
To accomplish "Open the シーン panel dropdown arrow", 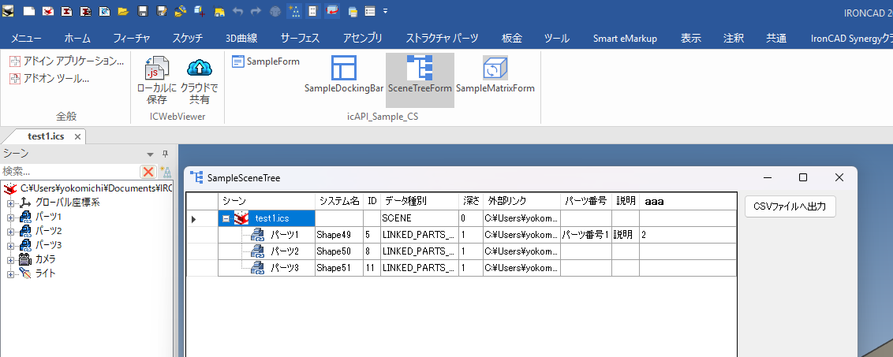I will 150,154.
